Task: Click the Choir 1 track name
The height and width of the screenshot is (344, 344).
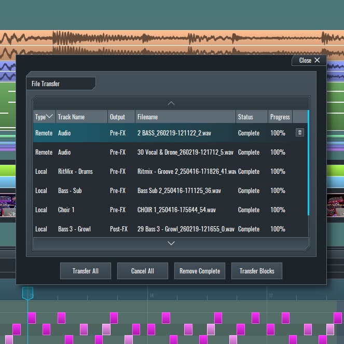Action: 66,210
